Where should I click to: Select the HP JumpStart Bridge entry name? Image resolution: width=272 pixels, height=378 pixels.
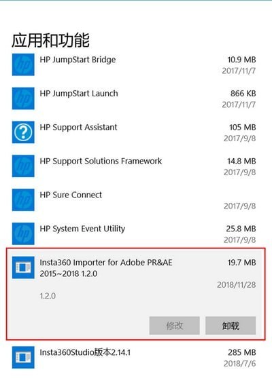click(x=78, y=60)
